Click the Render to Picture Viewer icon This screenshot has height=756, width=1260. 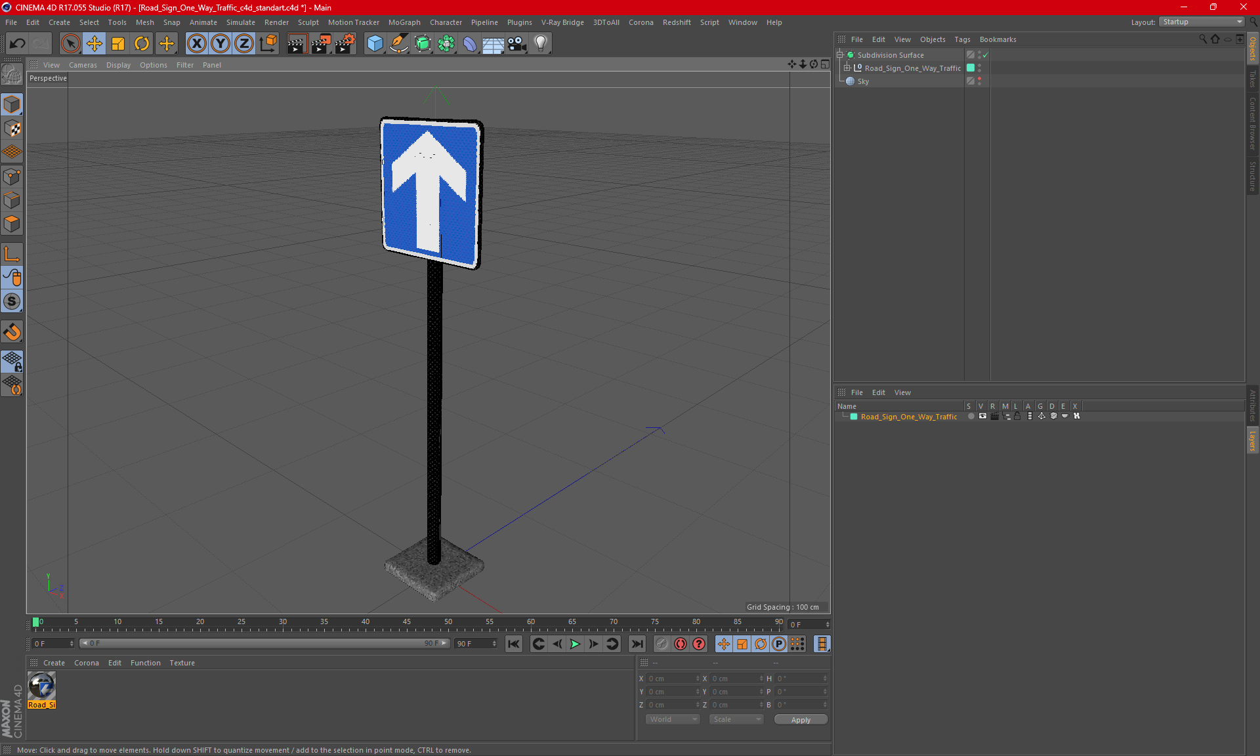(320, 42)
